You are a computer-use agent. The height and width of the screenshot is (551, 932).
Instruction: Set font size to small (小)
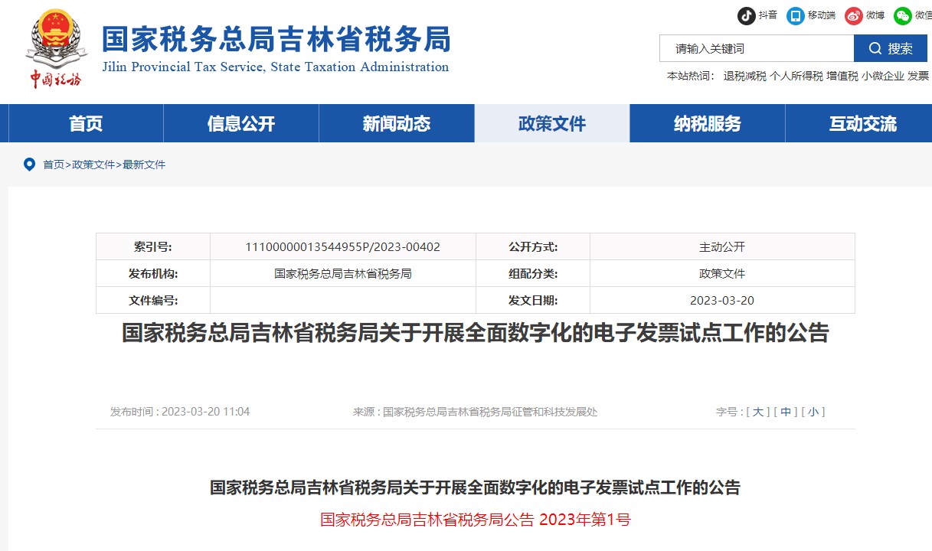tap(813, 412)
